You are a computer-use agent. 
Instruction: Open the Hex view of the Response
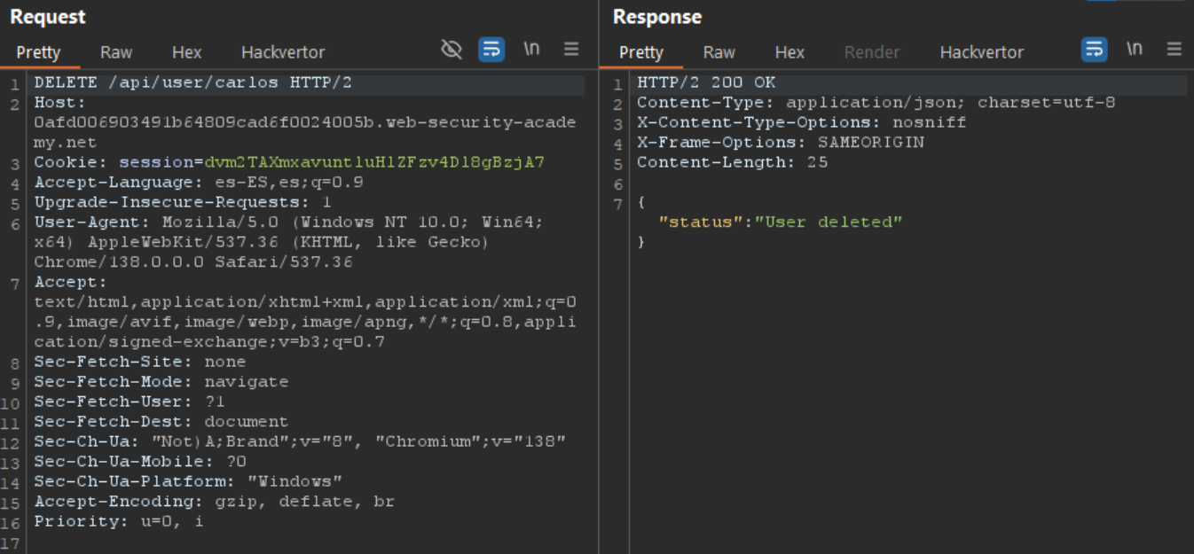tap(789, 52)
